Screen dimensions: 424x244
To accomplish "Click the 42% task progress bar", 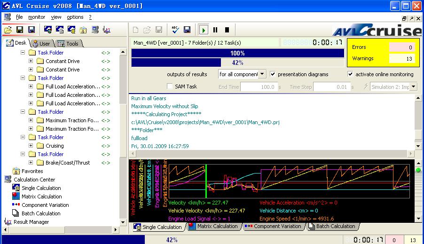I will click(238, 63).
